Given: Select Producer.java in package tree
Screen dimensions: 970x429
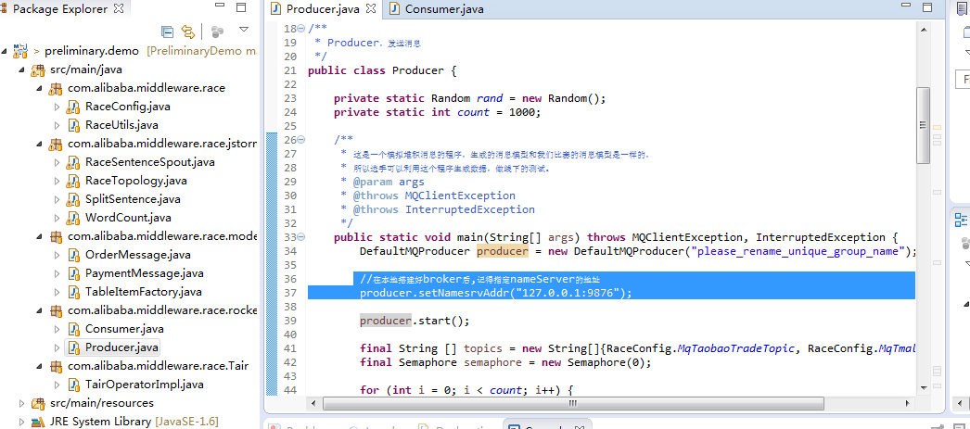Looking at the screenshot, I should 121,347.
